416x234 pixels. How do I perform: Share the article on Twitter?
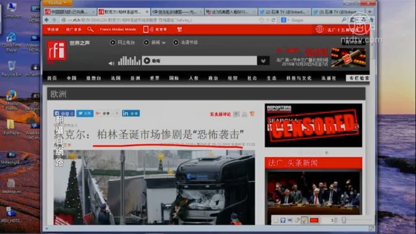tap(85, 113)
